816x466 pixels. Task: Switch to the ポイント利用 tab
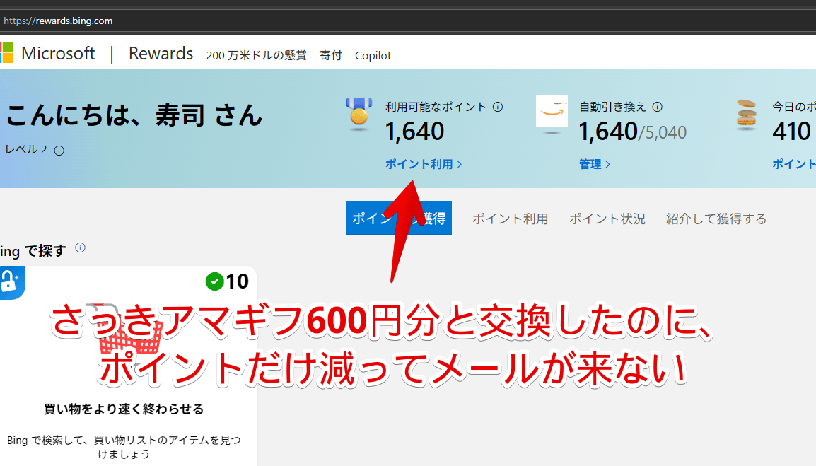tap(510, 219)
